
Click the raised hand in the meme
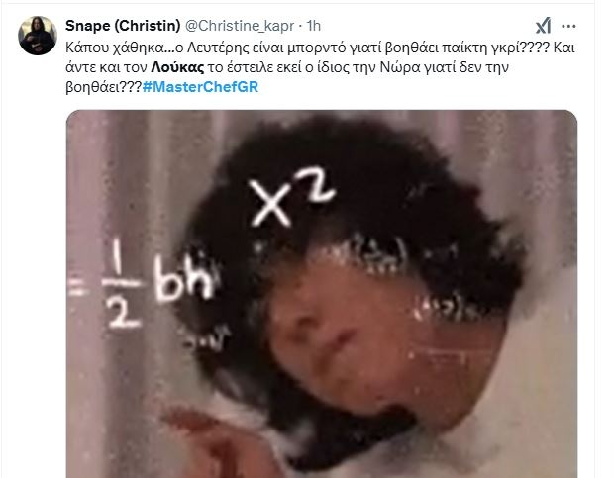(204, 442)
